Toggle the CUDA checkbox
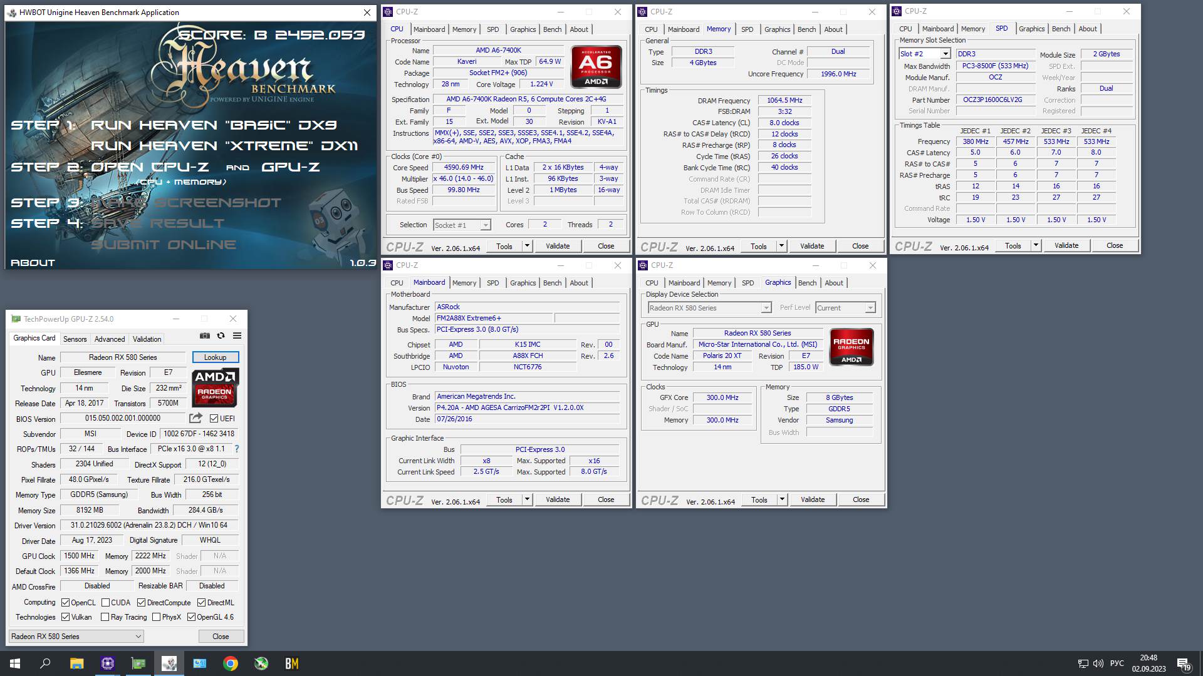 (x=105, y=602)
